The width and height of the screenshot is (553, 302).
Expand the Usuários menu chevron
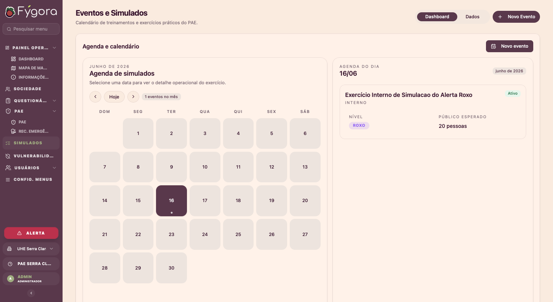54,168
